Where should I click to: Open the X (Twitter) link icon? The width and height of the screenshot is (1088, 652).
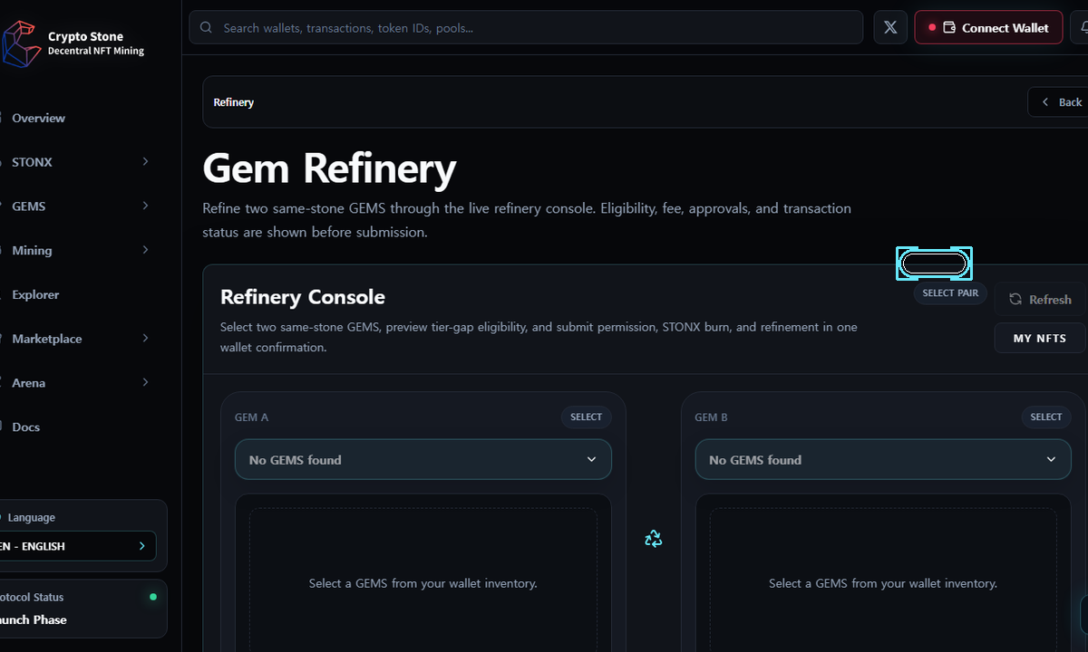click(x=890, y=28)
